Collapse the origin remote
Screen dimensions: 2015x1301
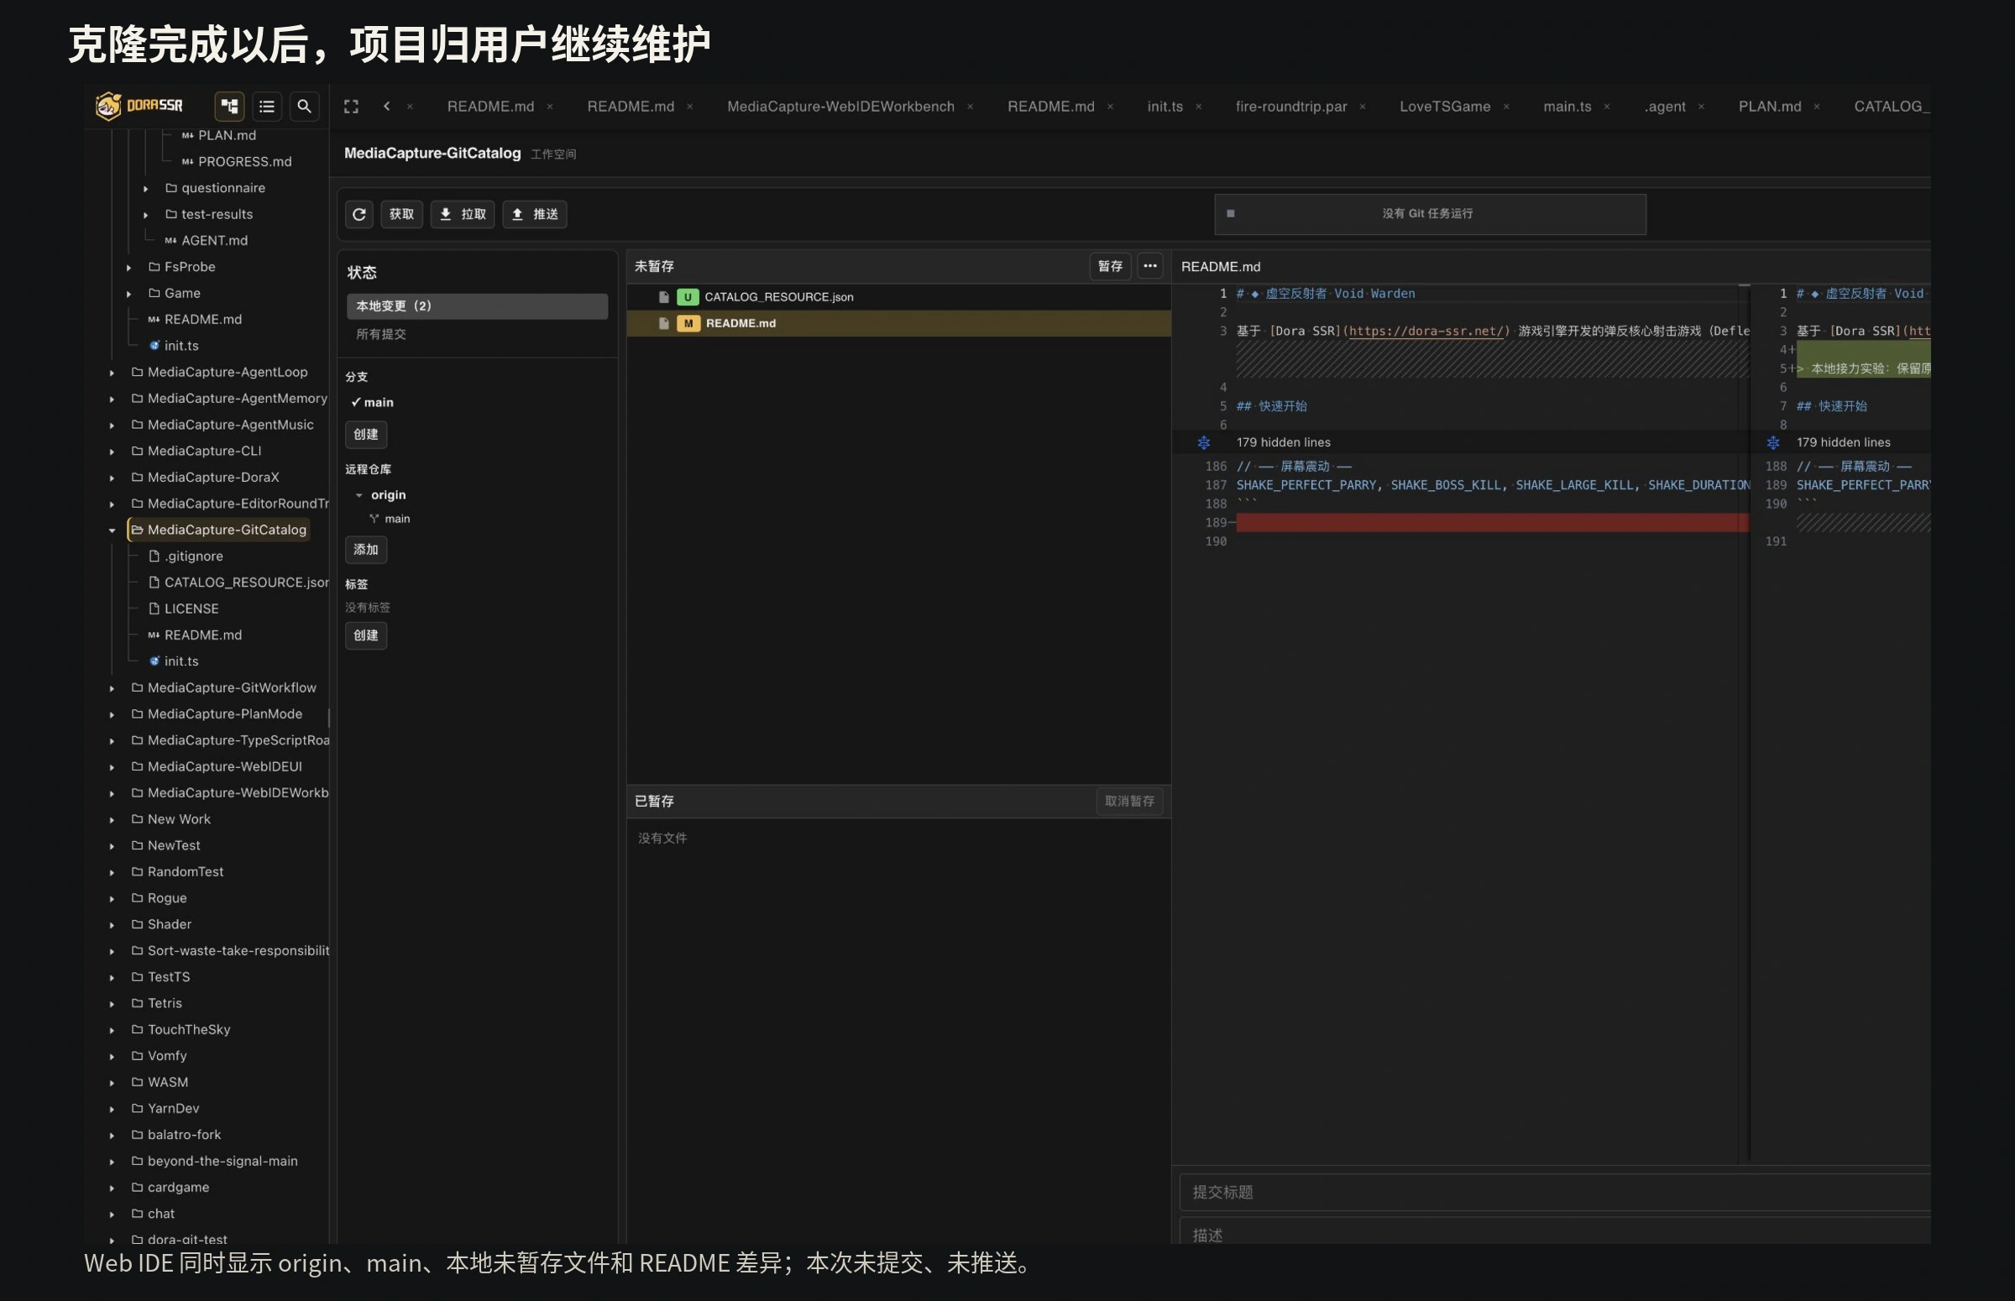359,495
